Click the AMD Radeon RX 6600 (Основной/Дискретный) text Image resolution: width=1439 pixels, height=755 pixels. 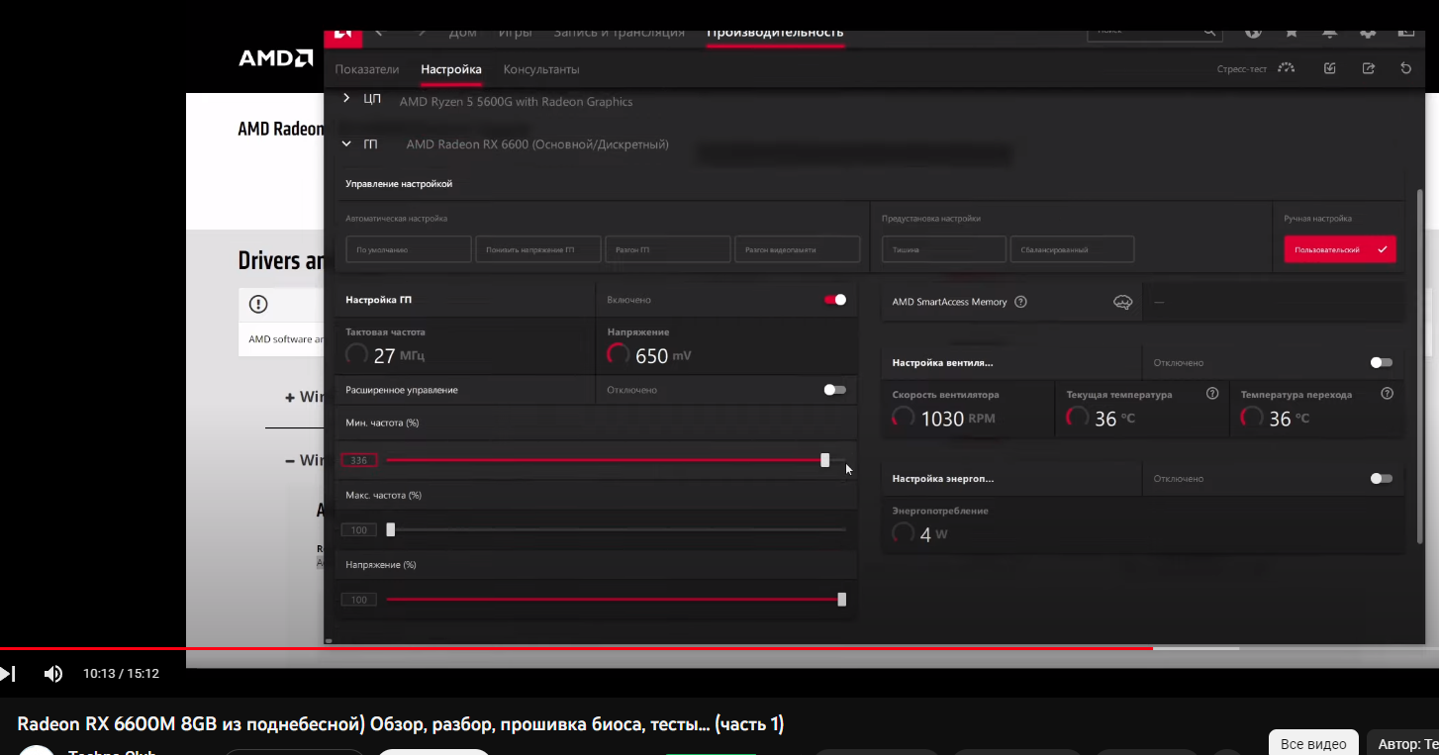coord(537,144)
